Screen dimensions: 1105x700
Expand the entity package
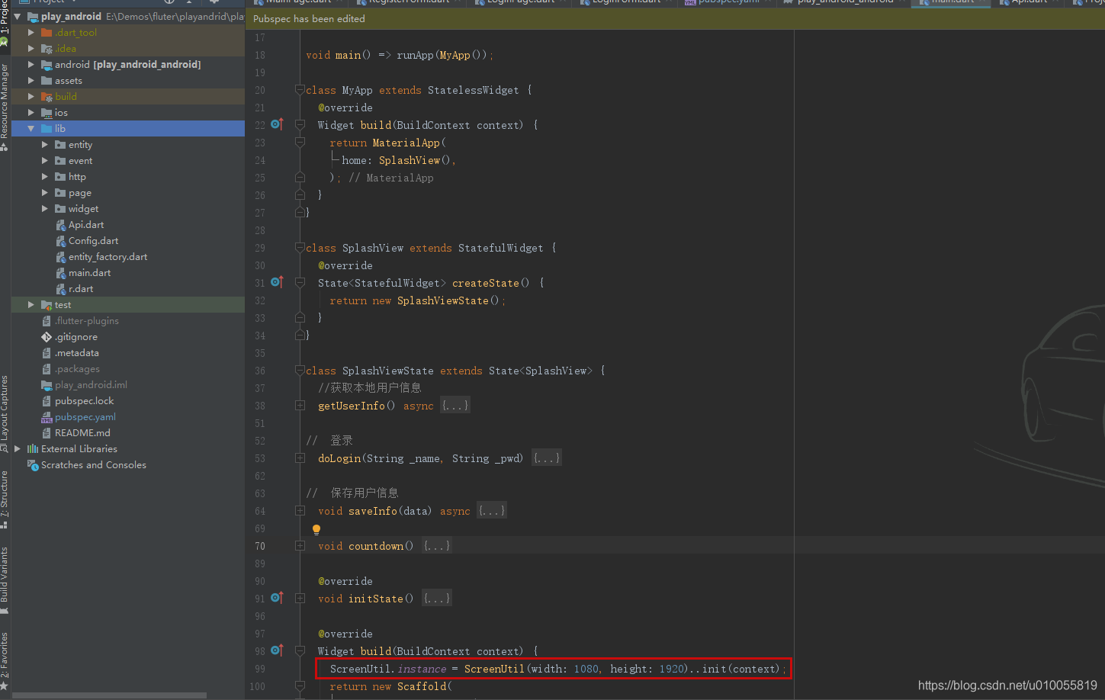[x=45, y=145]
